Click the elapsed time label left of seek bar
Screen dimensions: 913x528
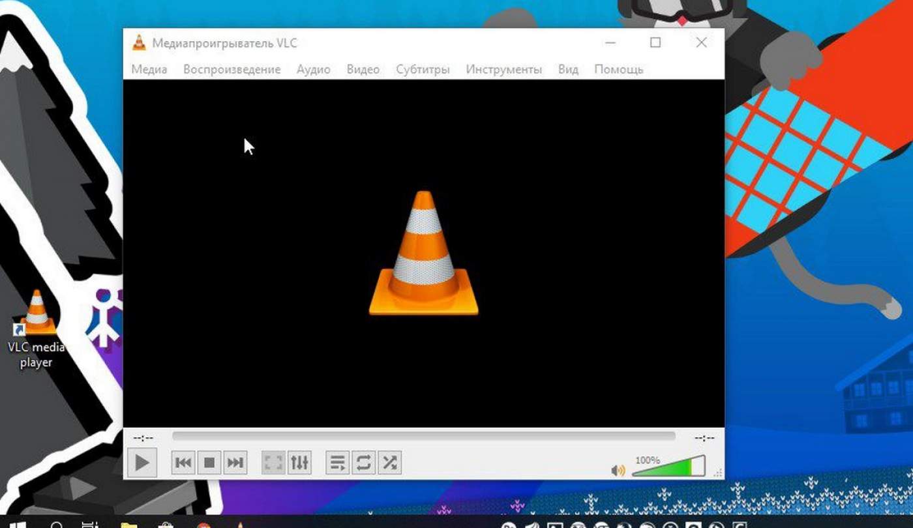(143, 437)
